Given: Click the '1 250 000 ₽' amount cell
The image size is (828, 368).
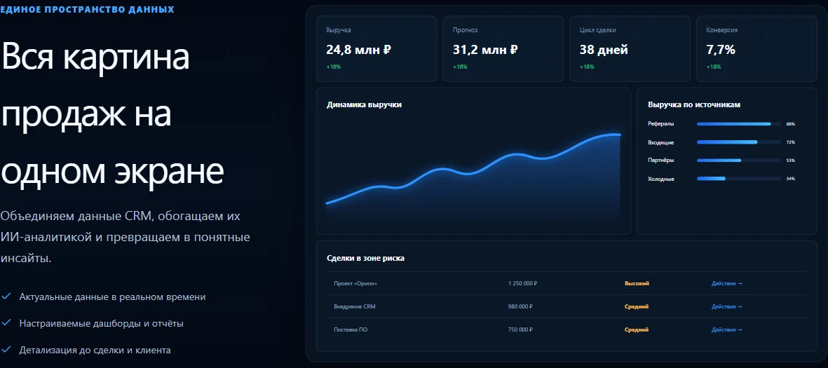Looking at the screenshot, I should (x=522, y=283).
